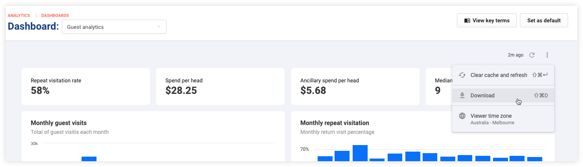Click the refresh icon next to 2m ago
The width and height of the screenshot is (583, 167).
(532, 55)
